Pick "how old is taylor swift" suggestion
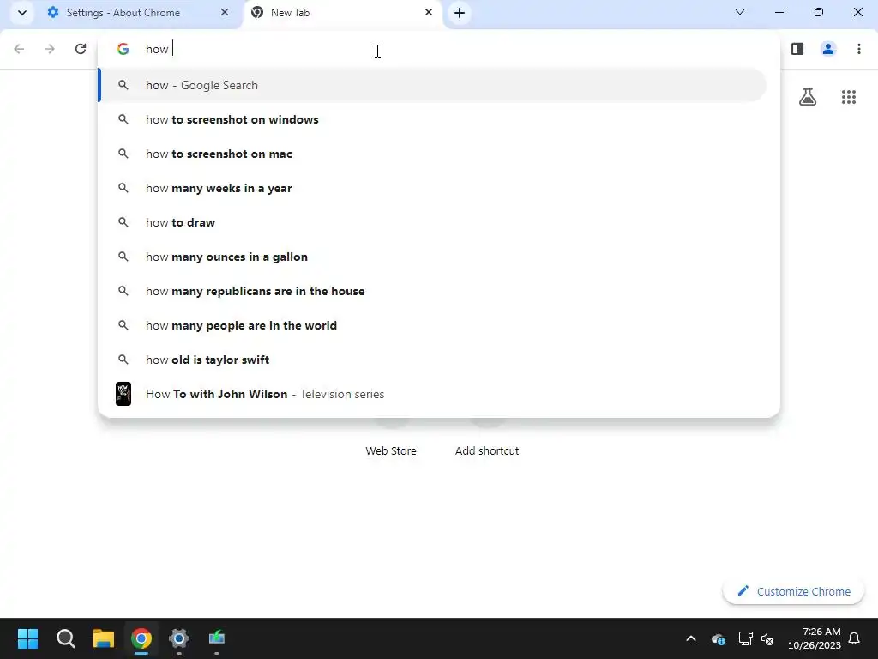 [433, 360]
